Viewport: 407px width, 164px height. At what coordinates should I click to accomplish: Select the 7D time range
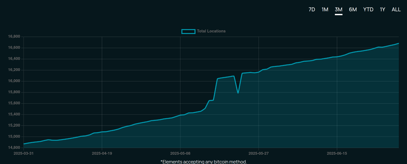click(x=312, y=9)
